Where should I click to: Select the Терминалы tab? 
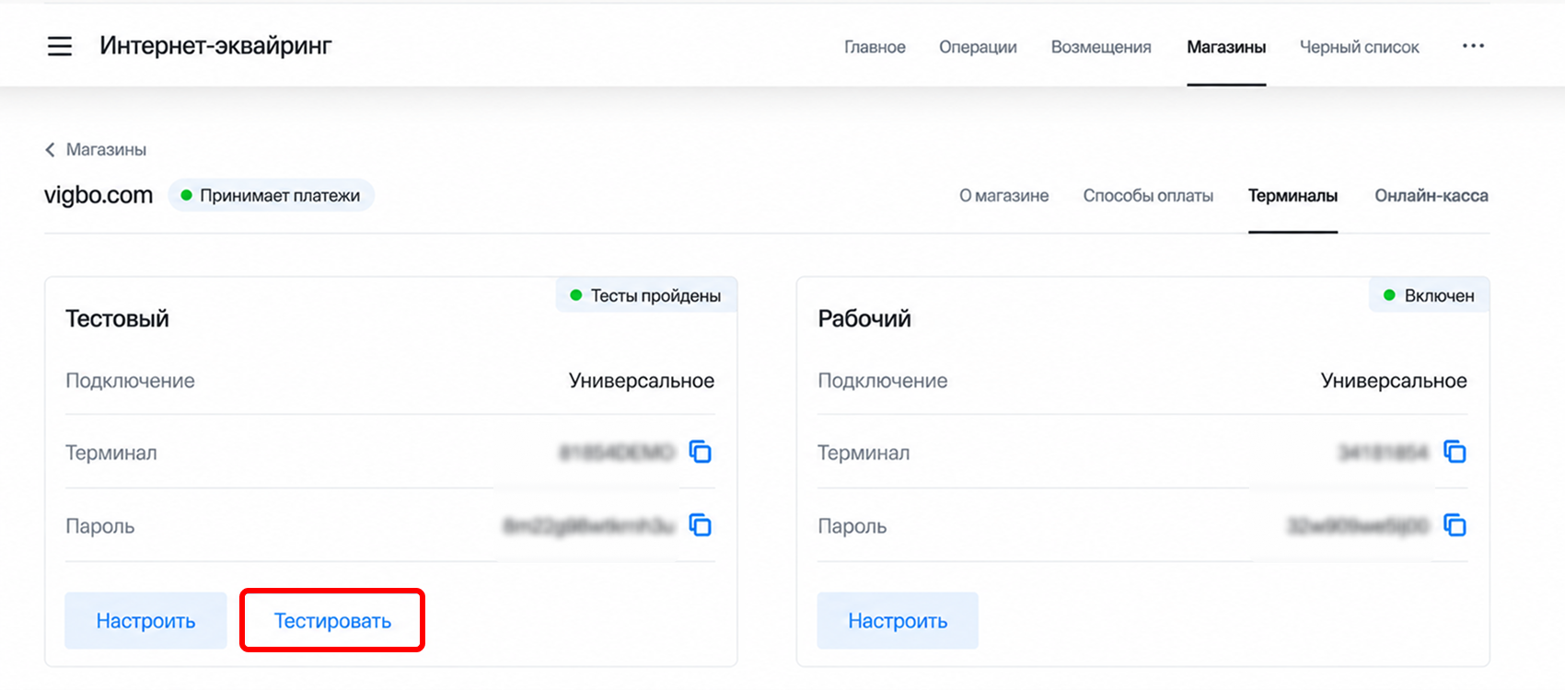click(1293, 196)
